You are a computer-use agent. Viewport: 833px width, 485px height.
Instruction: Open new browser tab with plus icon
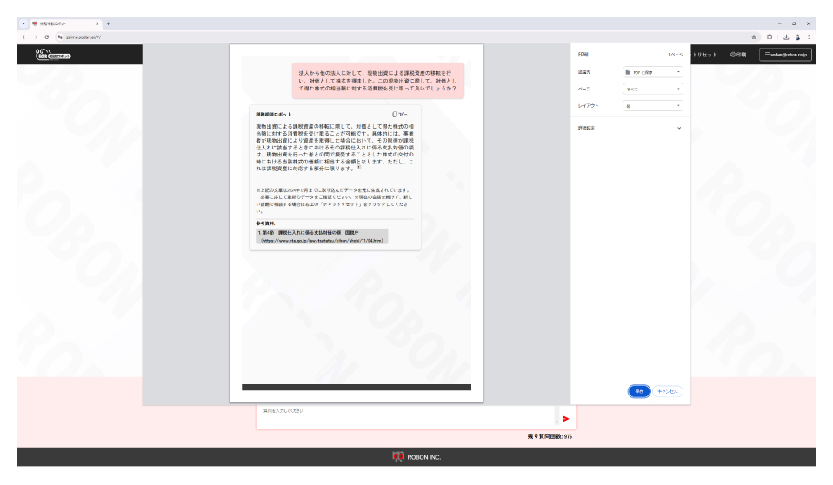pos(108,23)
